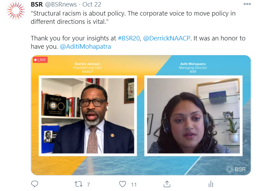Open the share upload icon
The image size is (258, 191).
click(167, 184)
